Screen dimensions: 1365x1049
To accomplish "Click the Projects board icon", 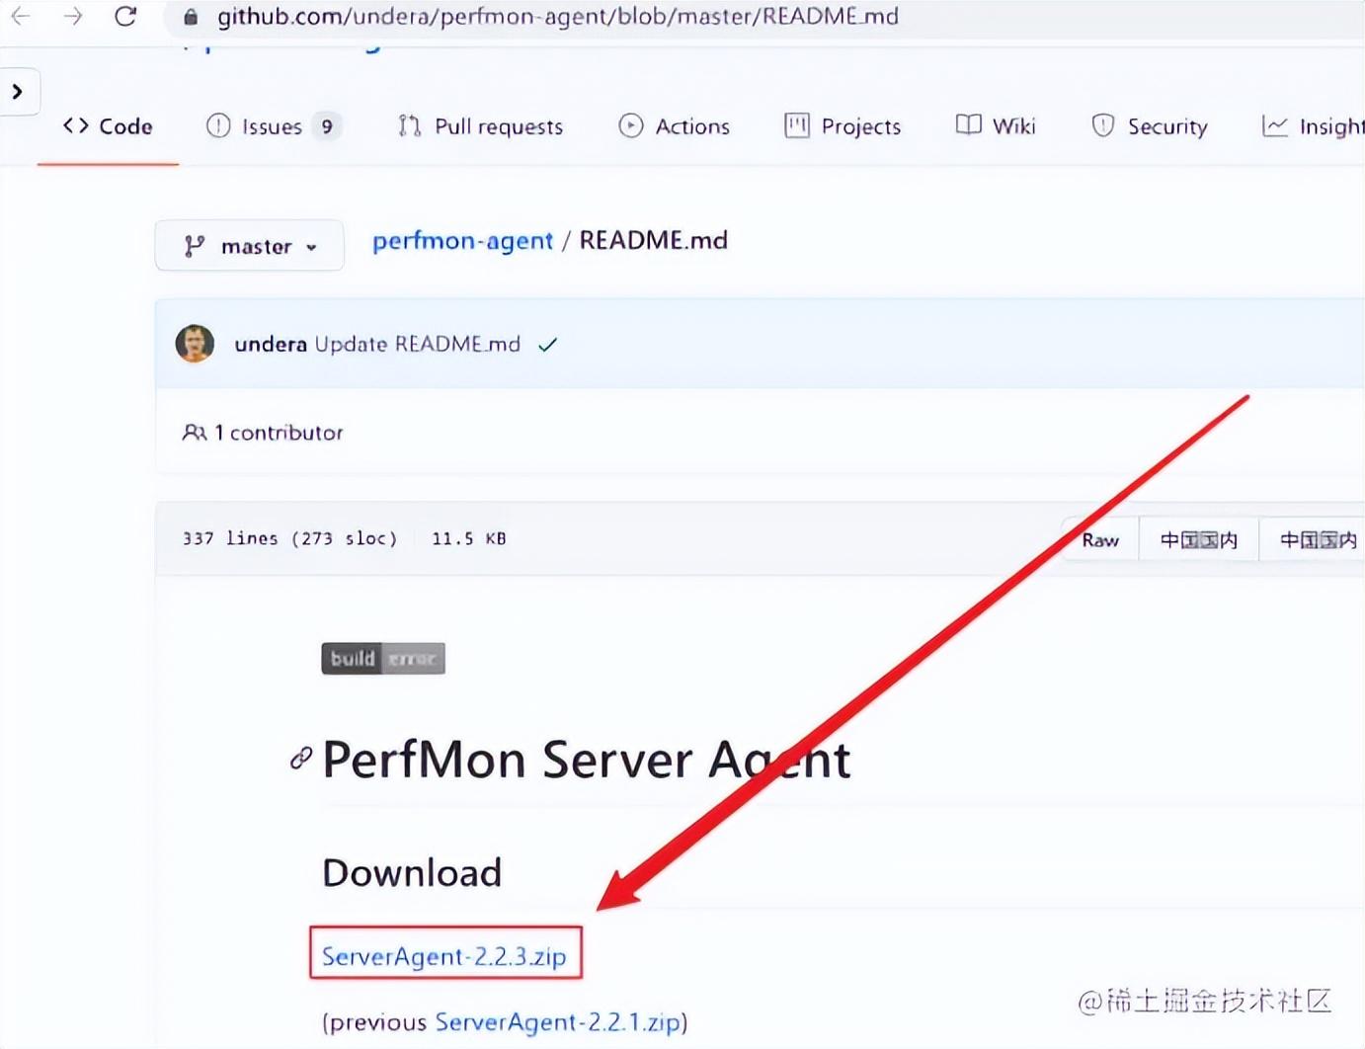I will point(797,125).
